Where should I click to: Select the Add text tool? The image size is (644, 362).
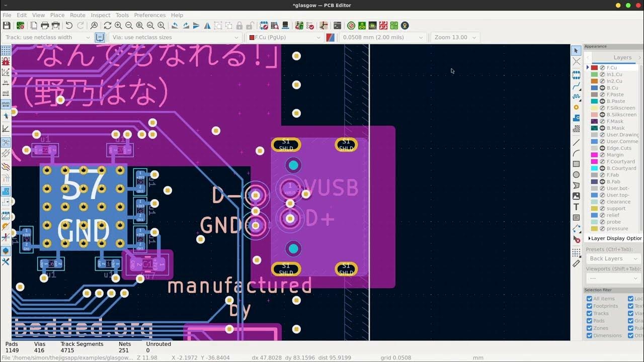(x=576, y=207)
